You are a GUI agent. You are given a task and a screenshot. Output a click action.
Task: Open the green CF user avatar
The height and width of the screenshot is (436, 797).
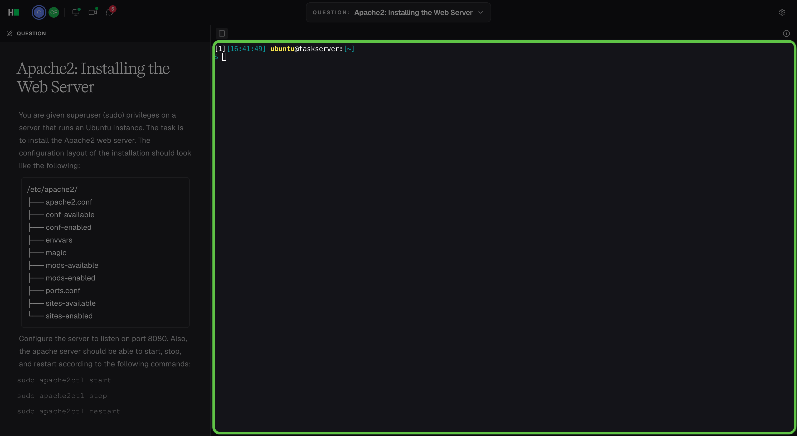click(54, 12)
